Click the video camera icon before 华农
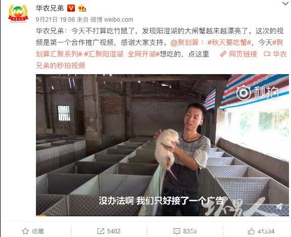This screenshot has width=291, height=237. (x=267, y=54)
